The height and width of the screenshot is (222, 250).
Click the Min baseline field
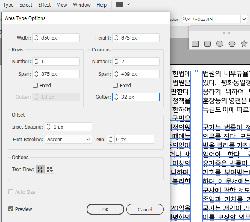(134, 140)
